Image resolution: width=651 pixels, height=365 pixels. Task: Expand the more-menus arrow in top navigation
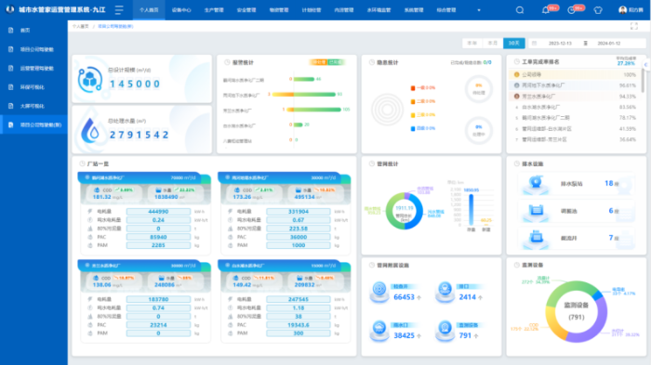click(479, 10)
